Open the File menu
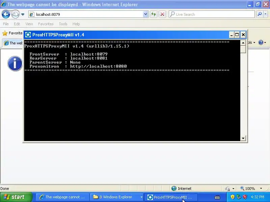 (x=6, y=24)
